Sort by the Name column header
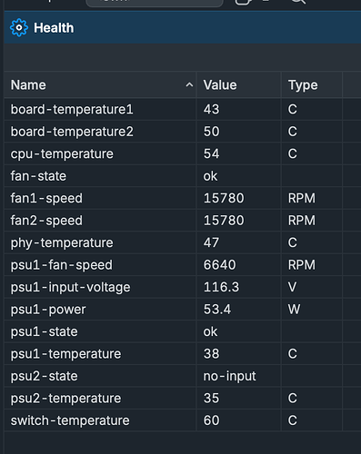This screenshot has height=454, width=361. (28, 85)
